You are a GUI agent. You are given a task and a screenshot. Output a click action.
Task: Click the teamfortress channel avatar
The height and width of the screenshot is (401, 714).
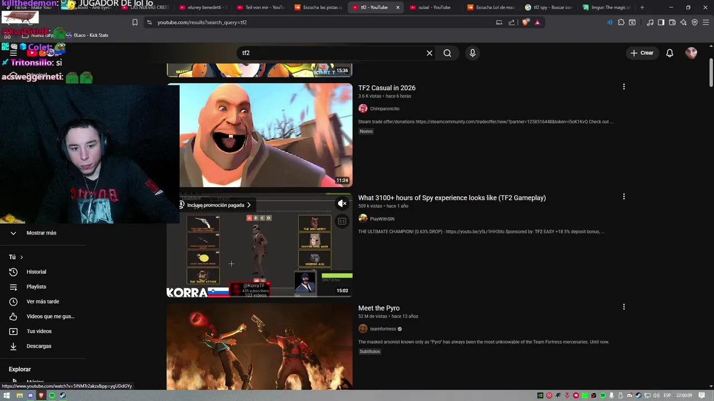point(363,329)
